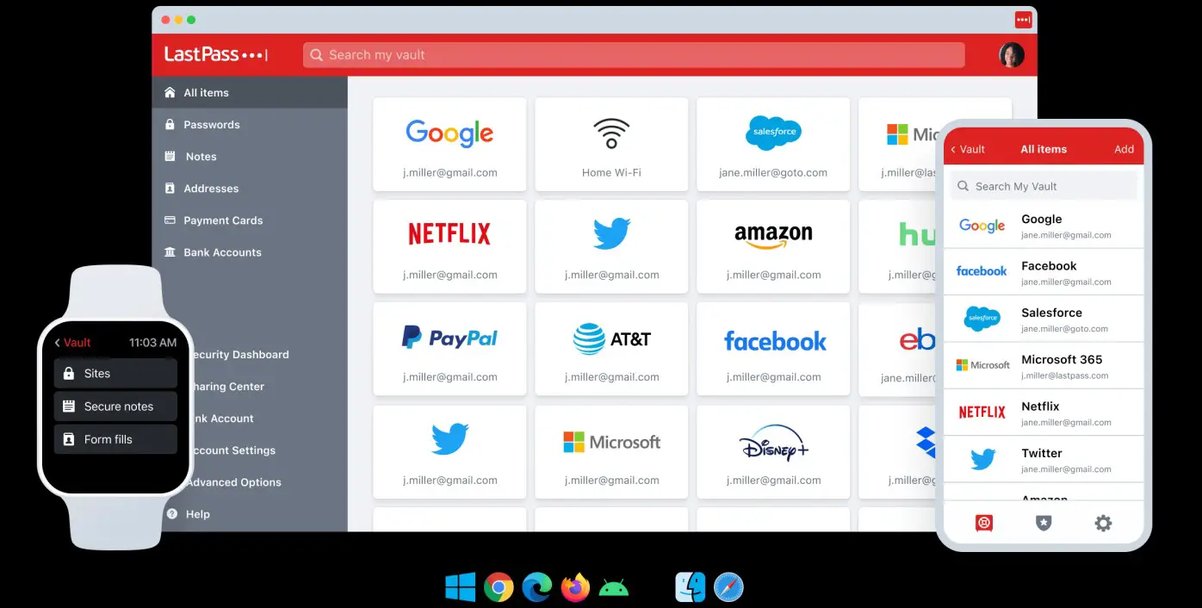This screenshot has height=608, width=1202.
Task: Open Advanced Options in the sidebar
Action: [x=234, y=481]
